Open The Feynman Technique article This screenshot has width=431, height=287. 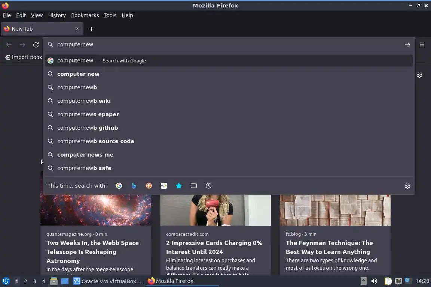(329, 247)
